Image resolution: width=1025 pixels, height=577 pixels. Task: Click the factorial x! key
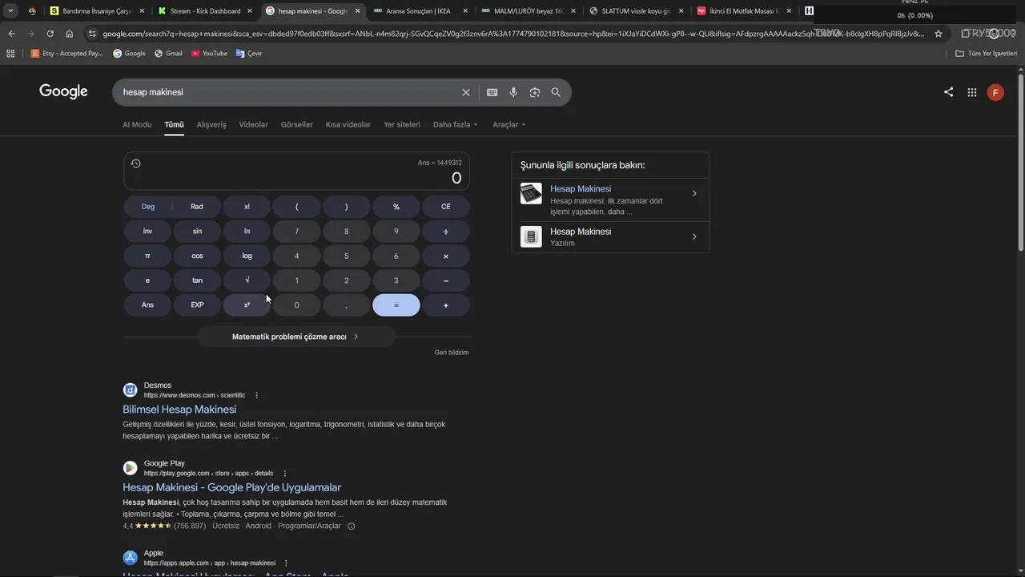pyautogui.click(x=247, y=207)
